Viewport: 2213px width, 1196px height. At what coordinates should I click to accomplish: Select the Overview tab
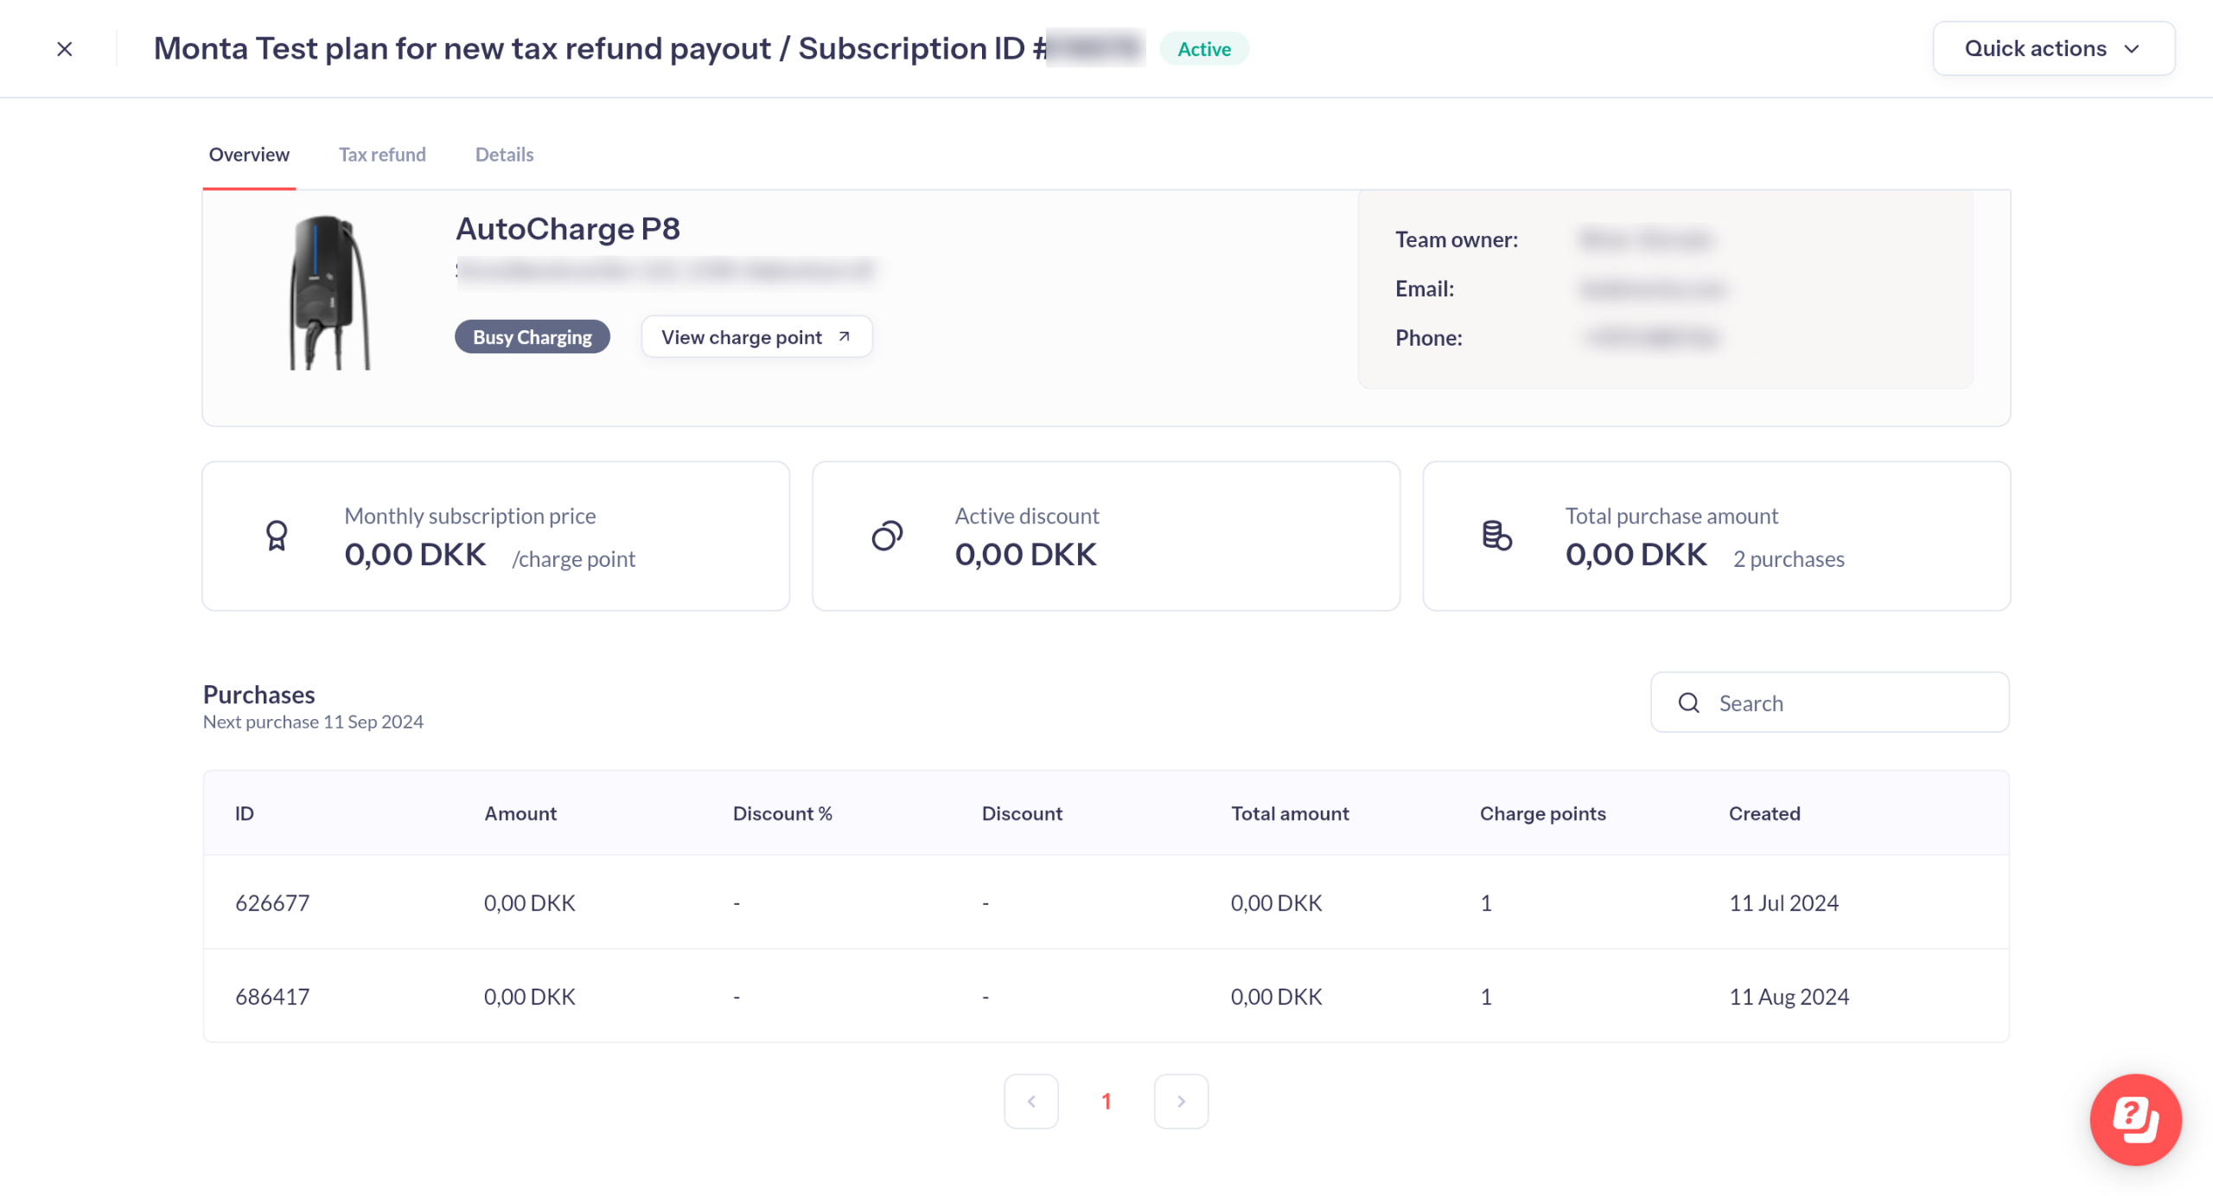pyautogui.click(x=249, y=155)
